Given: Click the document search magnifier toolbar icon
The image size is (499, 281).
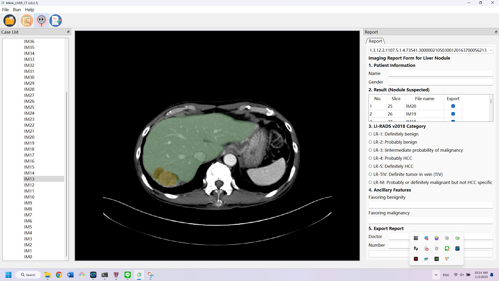Looking at the screenshot, I should (27, 21).
